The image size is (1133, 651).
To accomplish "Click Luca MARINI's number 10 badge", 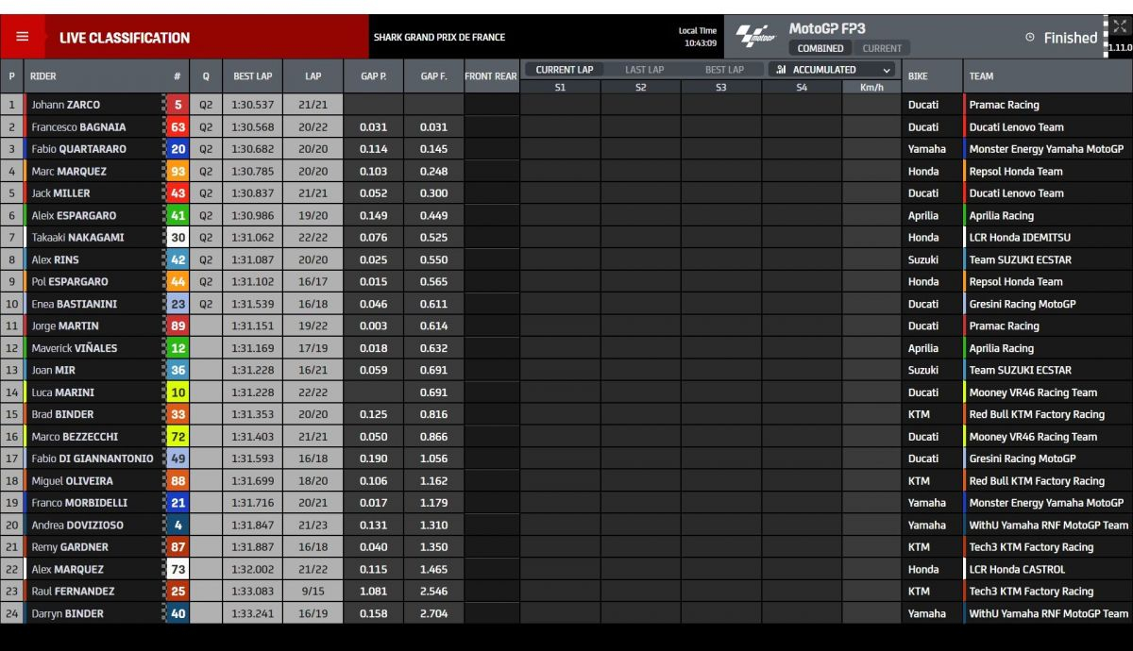I will (x=178, y=392).
